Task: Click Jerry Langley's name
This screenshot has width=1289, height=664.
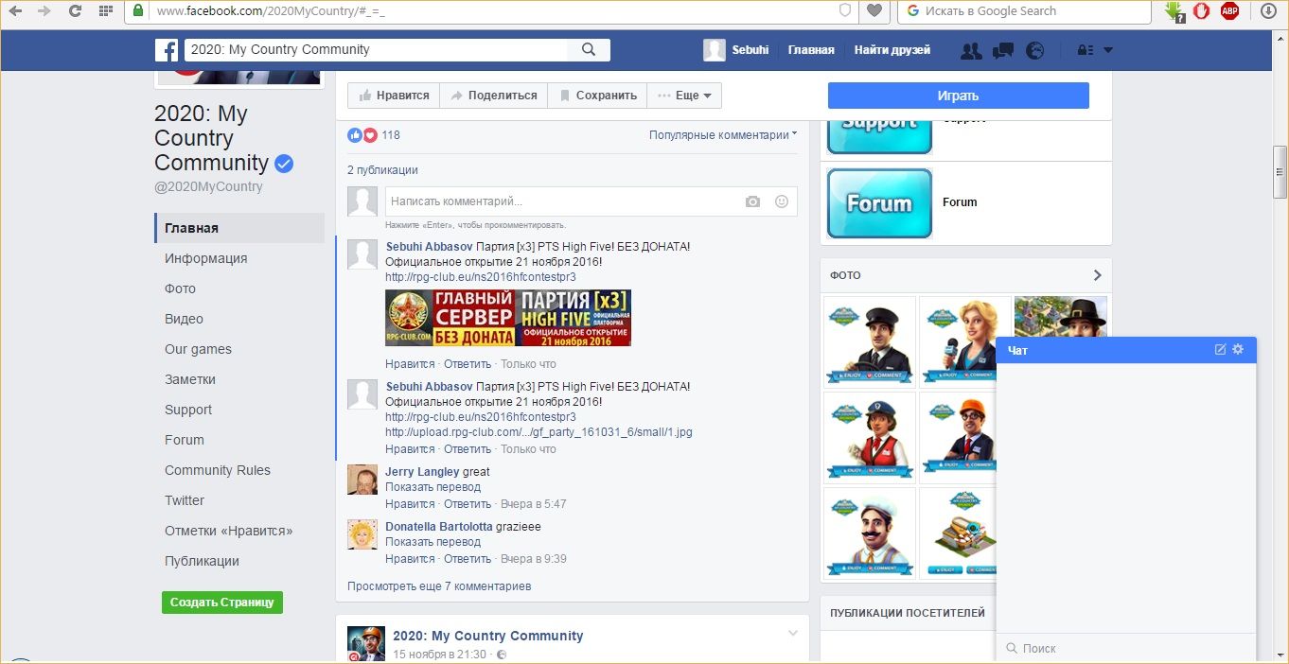Action: tap(422, 472)
